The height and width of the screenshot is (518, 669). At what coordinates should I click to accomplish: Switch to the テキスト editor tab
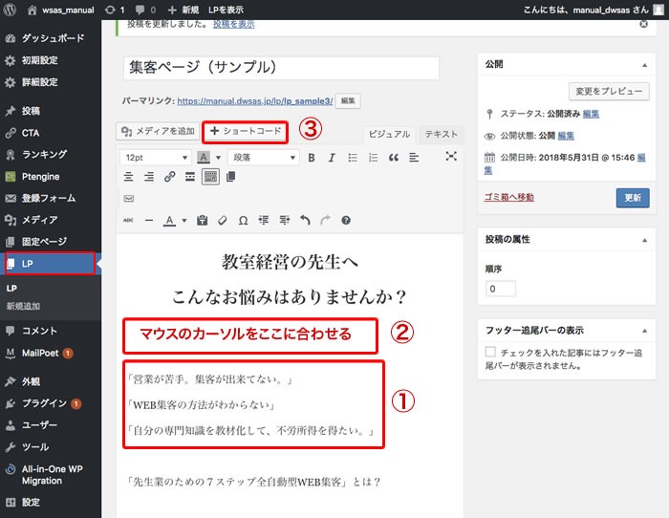coord(441,135)
